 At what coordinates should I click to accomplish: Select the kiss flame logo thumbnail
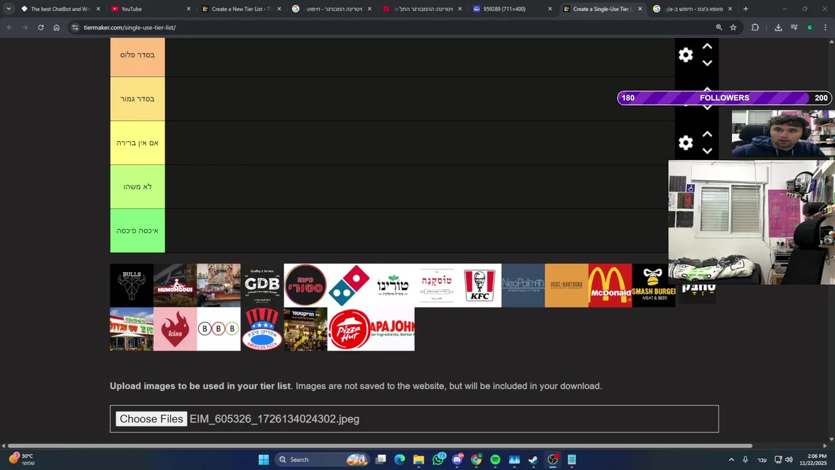[x=175, y=329]
